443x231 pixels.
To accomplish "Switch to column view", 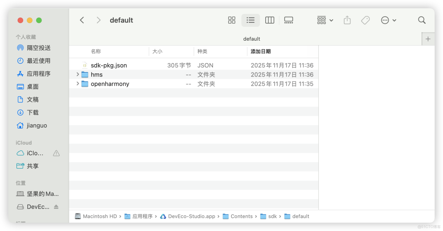I will coord(269,20).
